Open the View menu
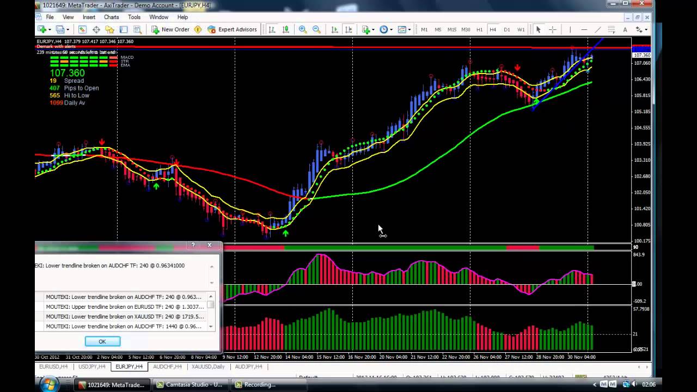This screenshot has height=392, width=697. click(x=68, y=17)
